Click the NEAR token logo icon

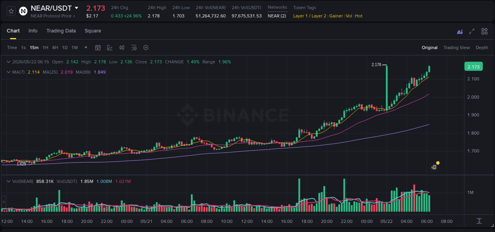23,11
